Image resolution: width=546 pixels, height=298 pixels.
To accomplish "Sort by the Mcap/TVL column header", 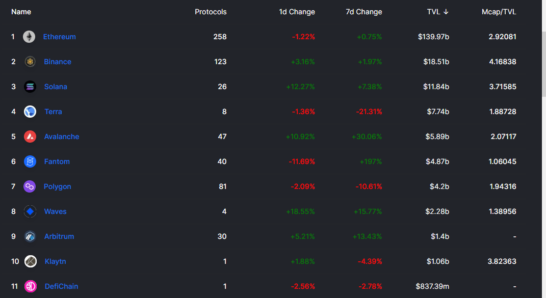I will (x=499, y=12).
